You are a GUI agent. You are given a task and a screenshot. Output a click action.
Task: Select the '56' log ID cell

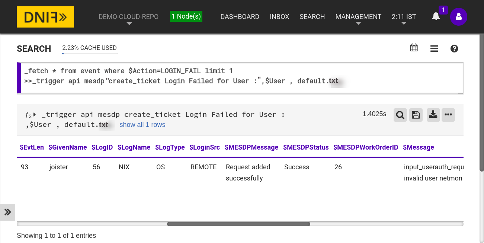tap(96, 167)
